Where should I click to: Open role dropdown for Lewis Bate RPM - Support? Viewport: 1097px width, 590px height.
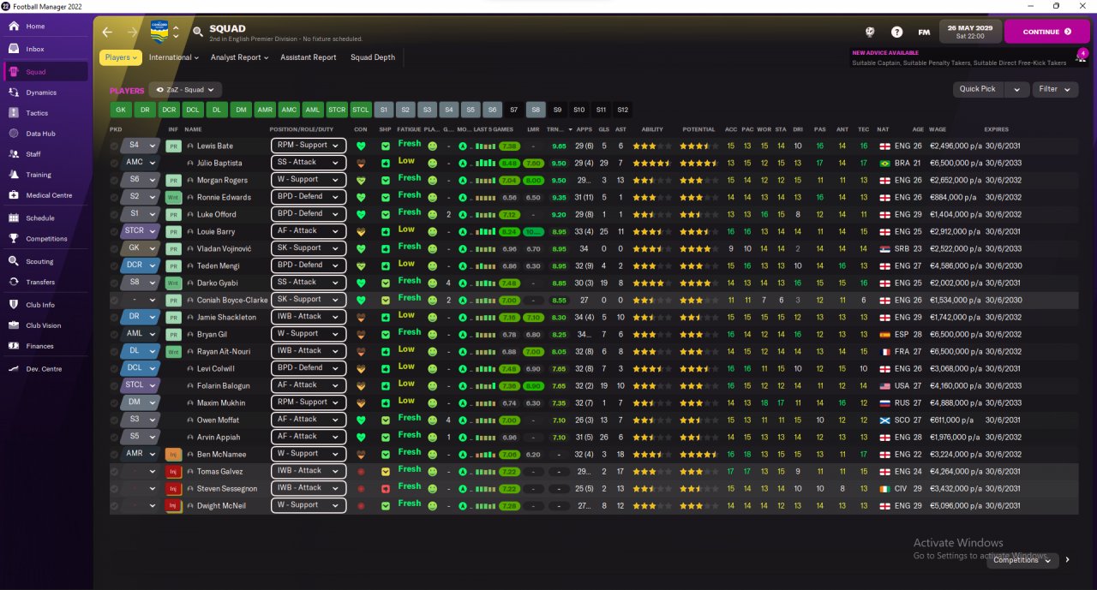pyautogui.click(x=309, y=146)
